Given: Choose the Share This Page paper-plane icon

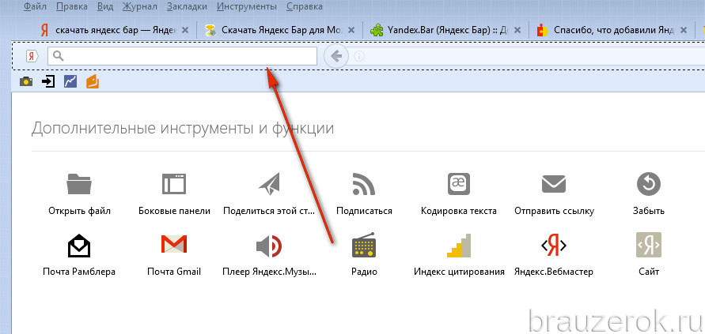Looking at the screenshot, I should pos(269,184).
